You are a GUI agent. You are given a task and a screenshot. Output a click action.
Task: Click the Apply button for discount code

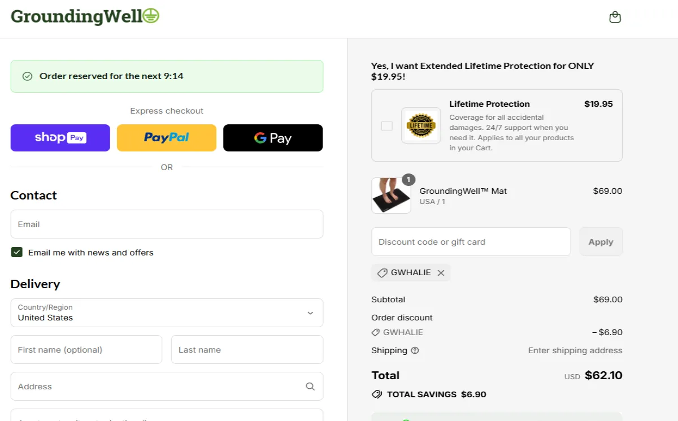coord(601,241)
